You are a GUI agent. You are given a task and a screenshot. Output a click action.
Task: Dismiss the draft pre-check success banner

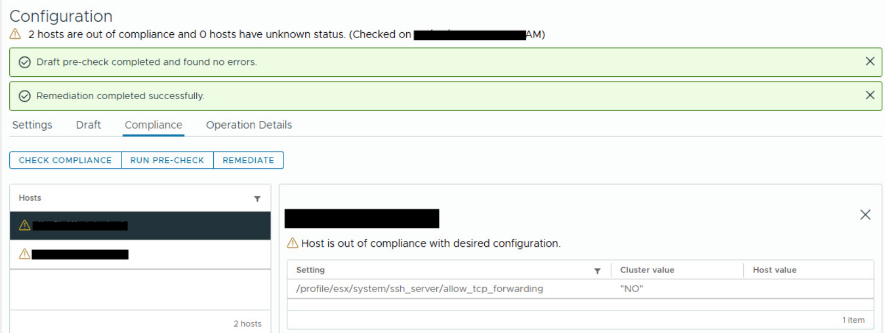(870, 62)
